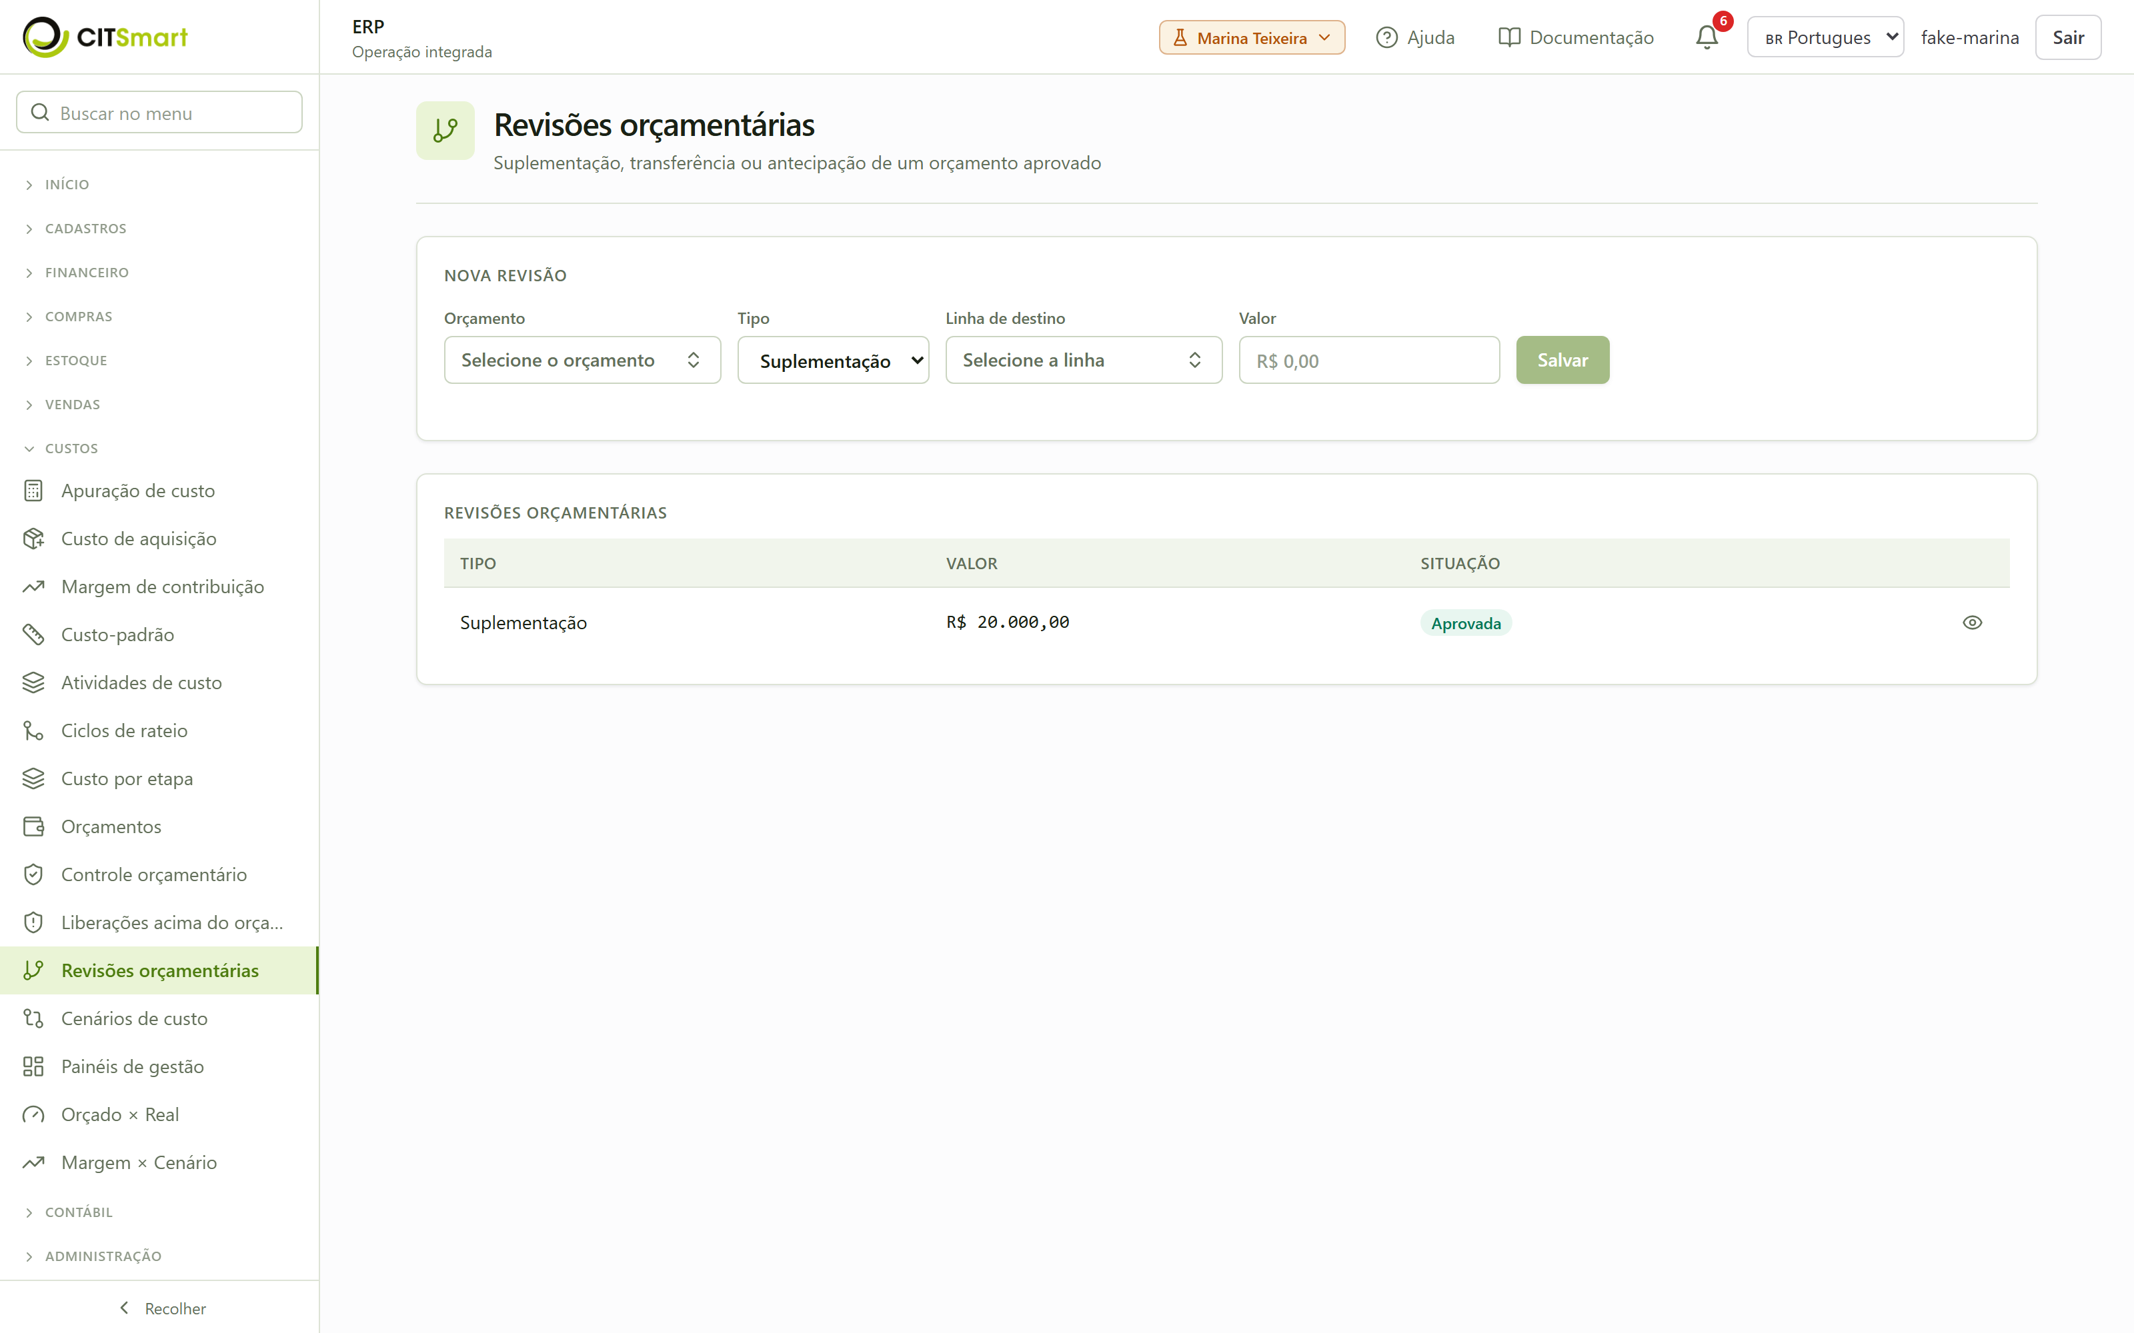Expand the ESTOQUE menu section
The image size is (2134, 1333).
point(76,361)
